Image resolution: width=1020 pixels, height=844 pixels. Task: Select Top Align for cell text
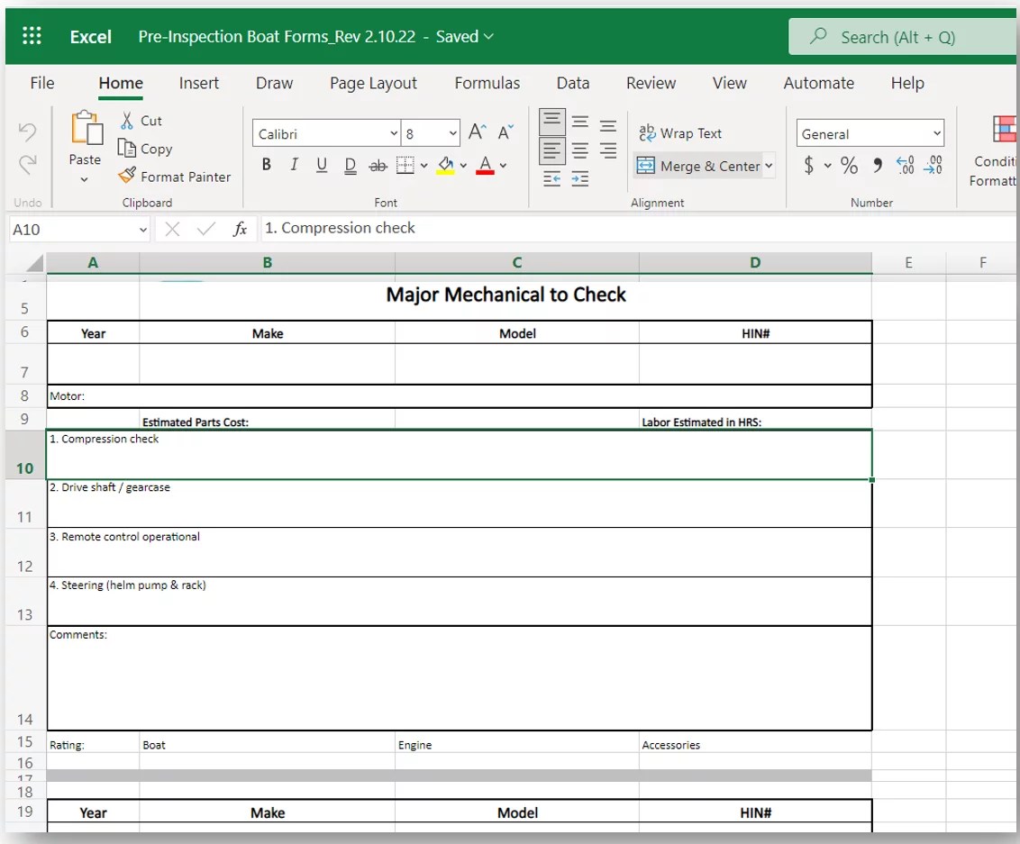coord(551,122)
